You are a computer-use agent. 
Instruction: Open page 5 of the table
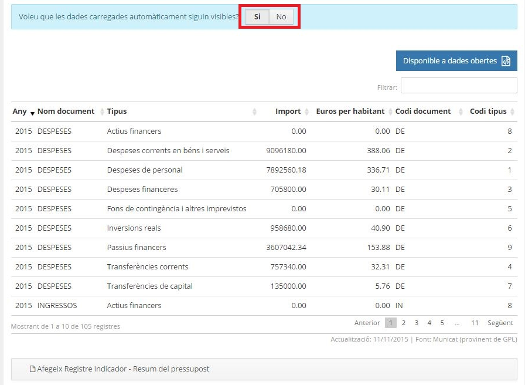tap(442, 323)
